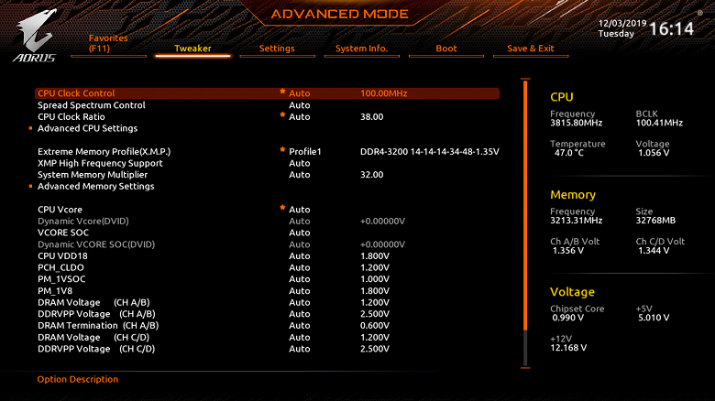Switch to the Settings tab
Viewport: 715px width, 401px height.
click(277, 49)
